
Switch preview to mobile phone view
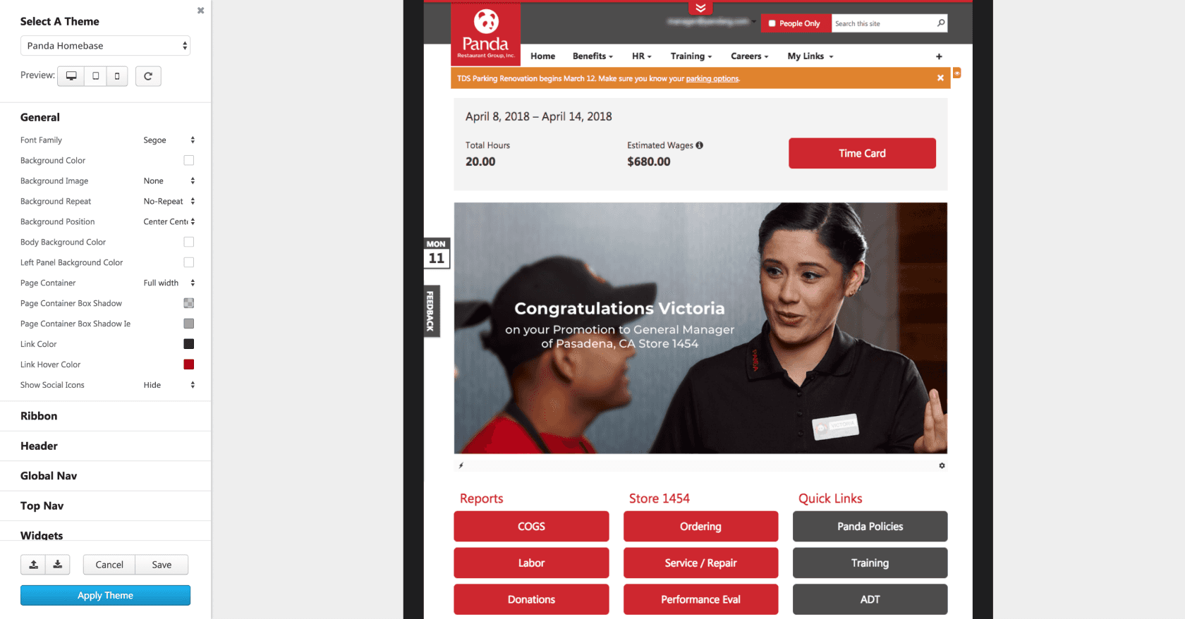117,76
